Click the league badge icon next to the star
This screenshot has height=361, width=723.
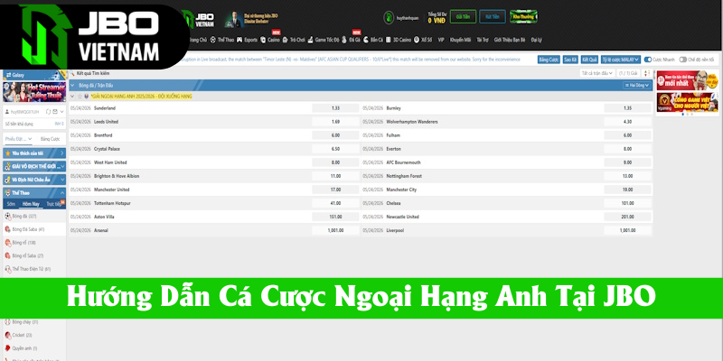click(87, 97)
